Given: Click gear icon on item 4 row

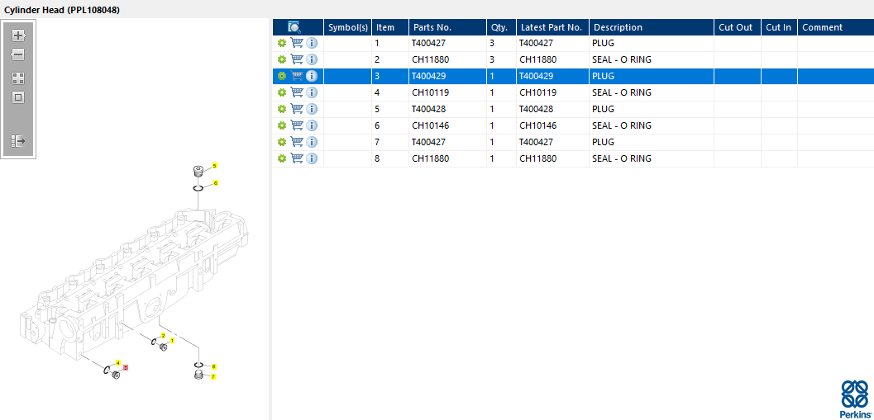Looking at the screenshot, I should click(x=281, y=92).
